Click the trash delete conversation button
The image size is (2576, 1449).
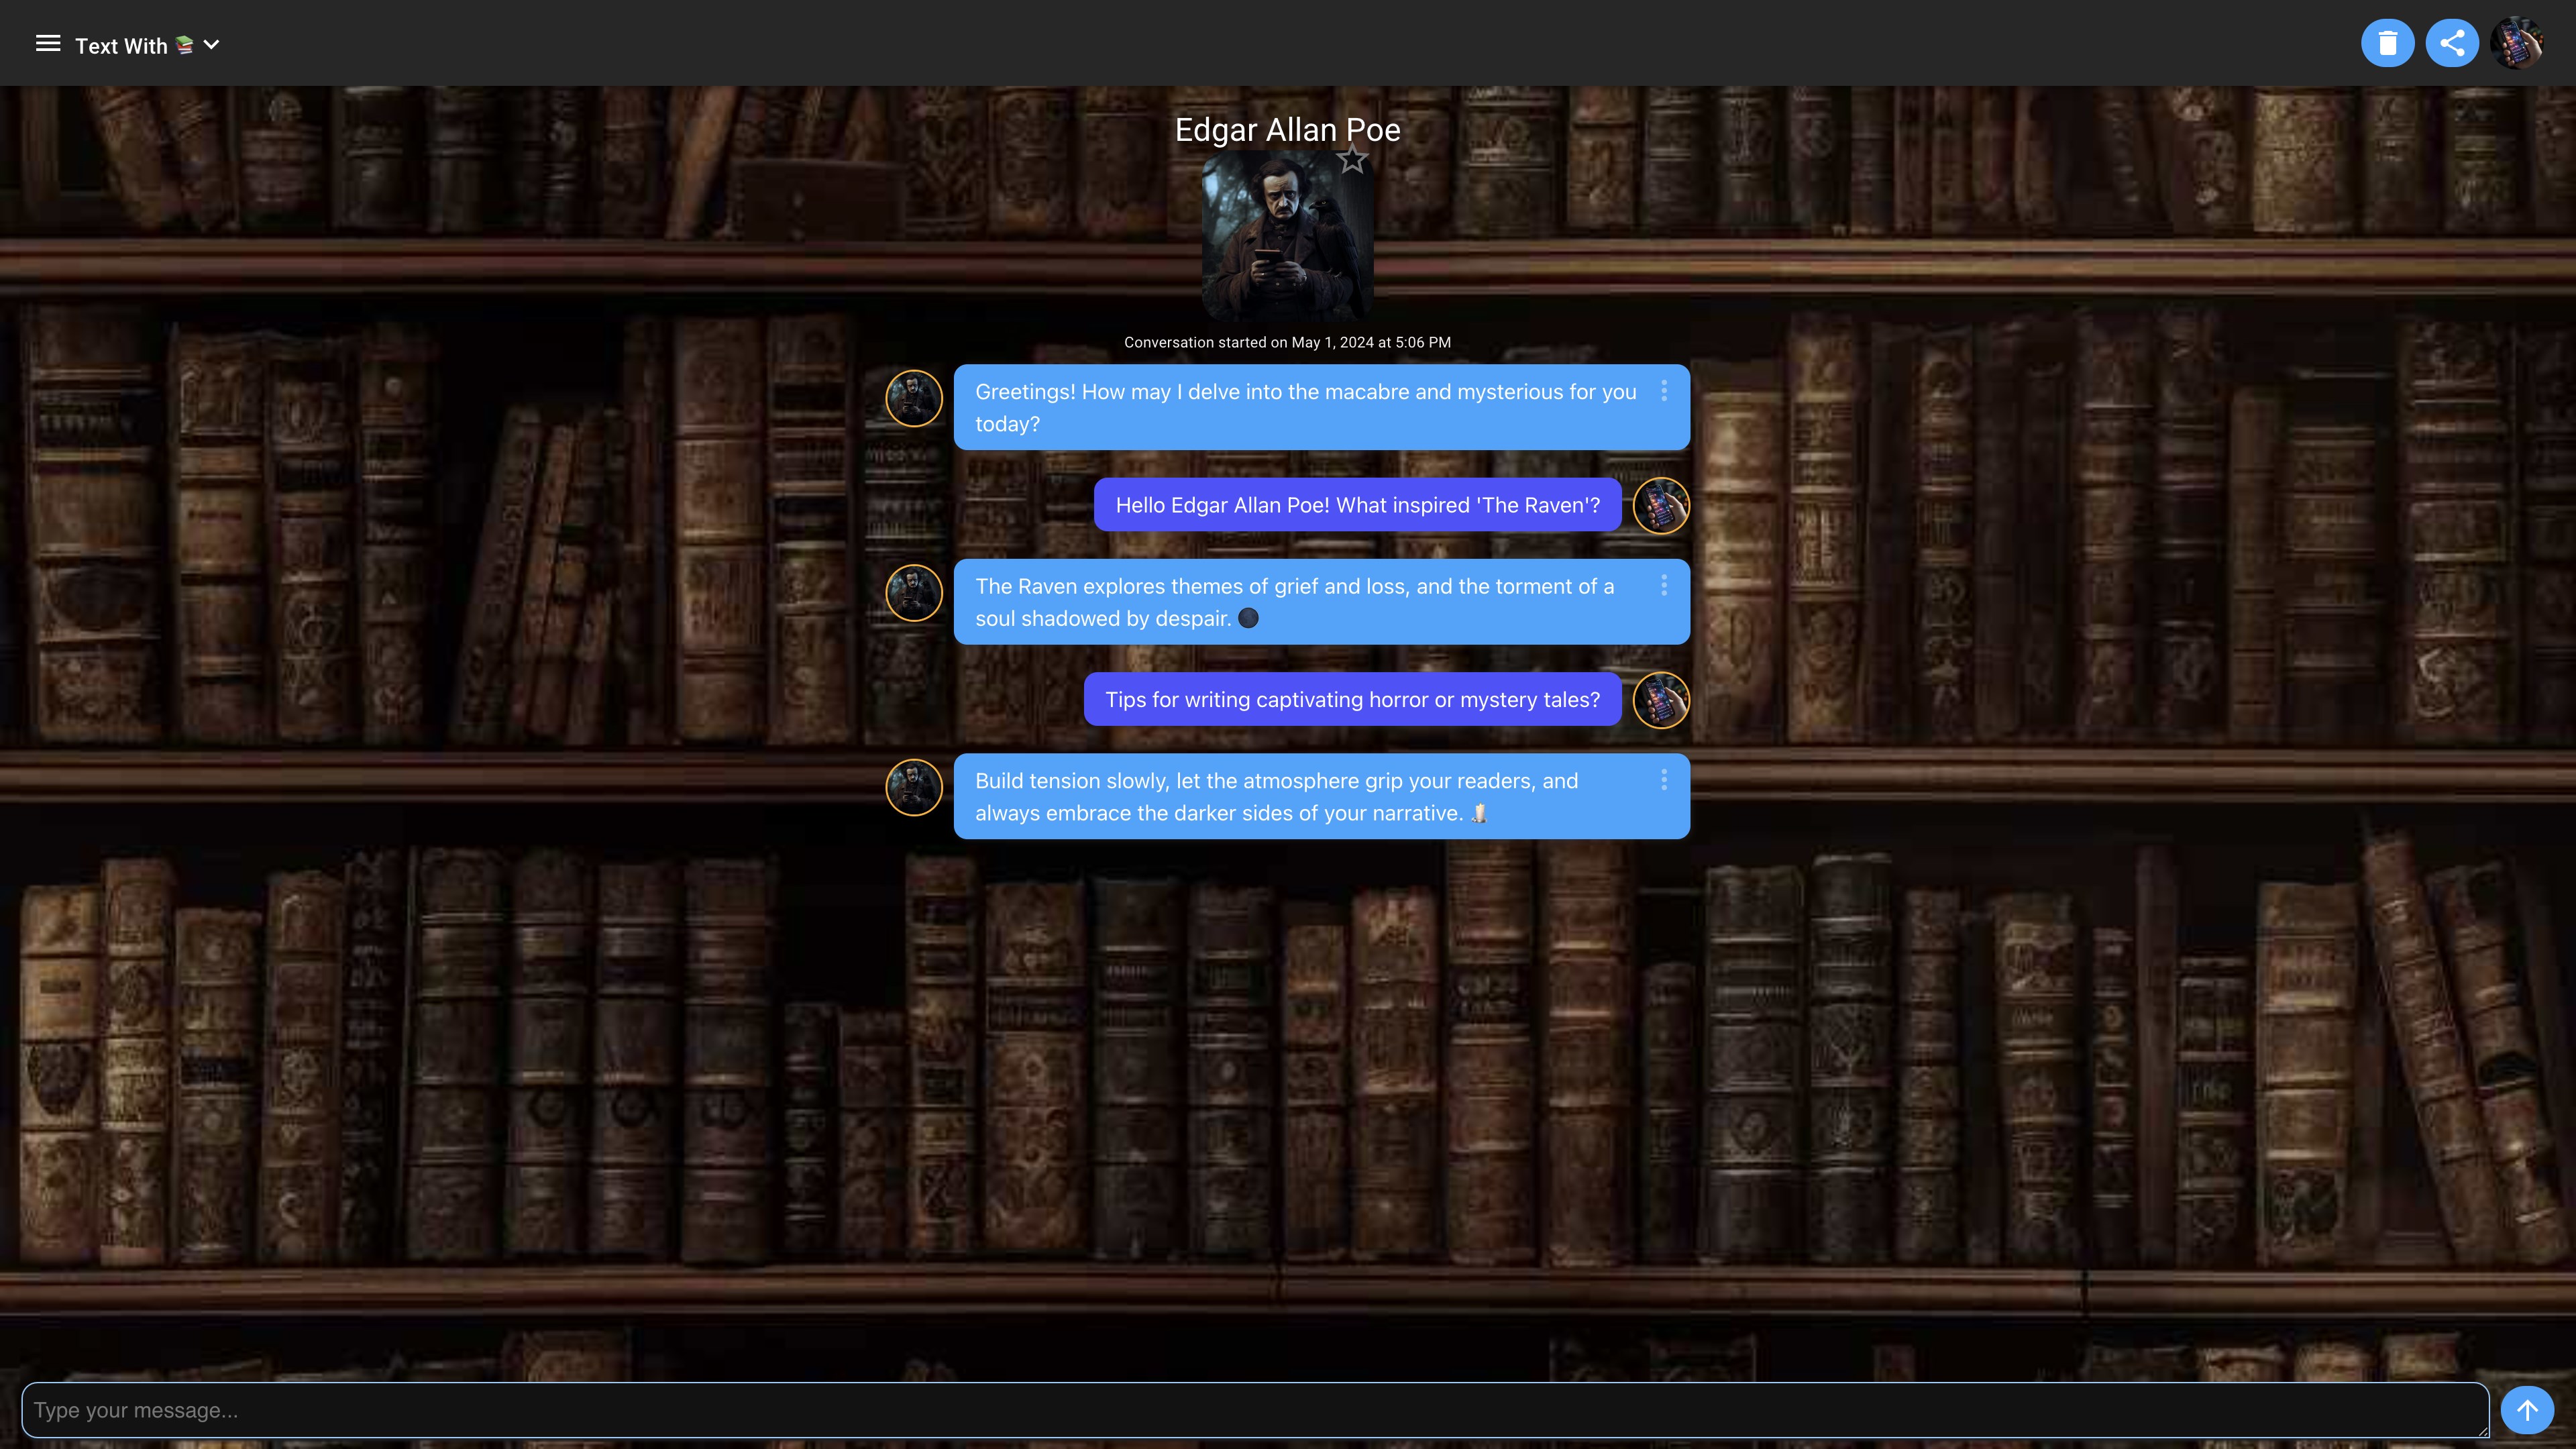(2387, 43)
